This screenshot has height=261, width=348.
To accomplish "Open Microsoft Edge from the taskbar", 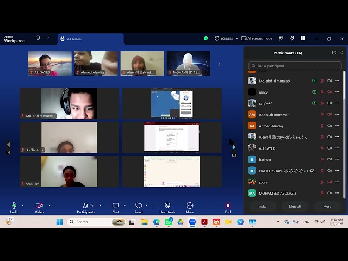I will tap(157, 222).
